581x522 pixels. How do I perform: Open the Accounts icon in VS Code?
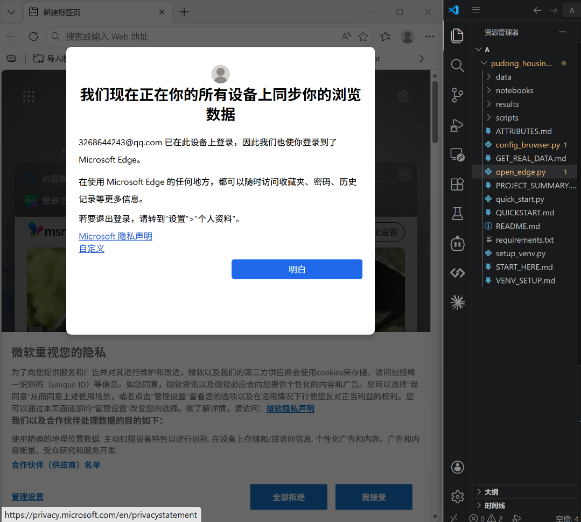pos(457,467)
